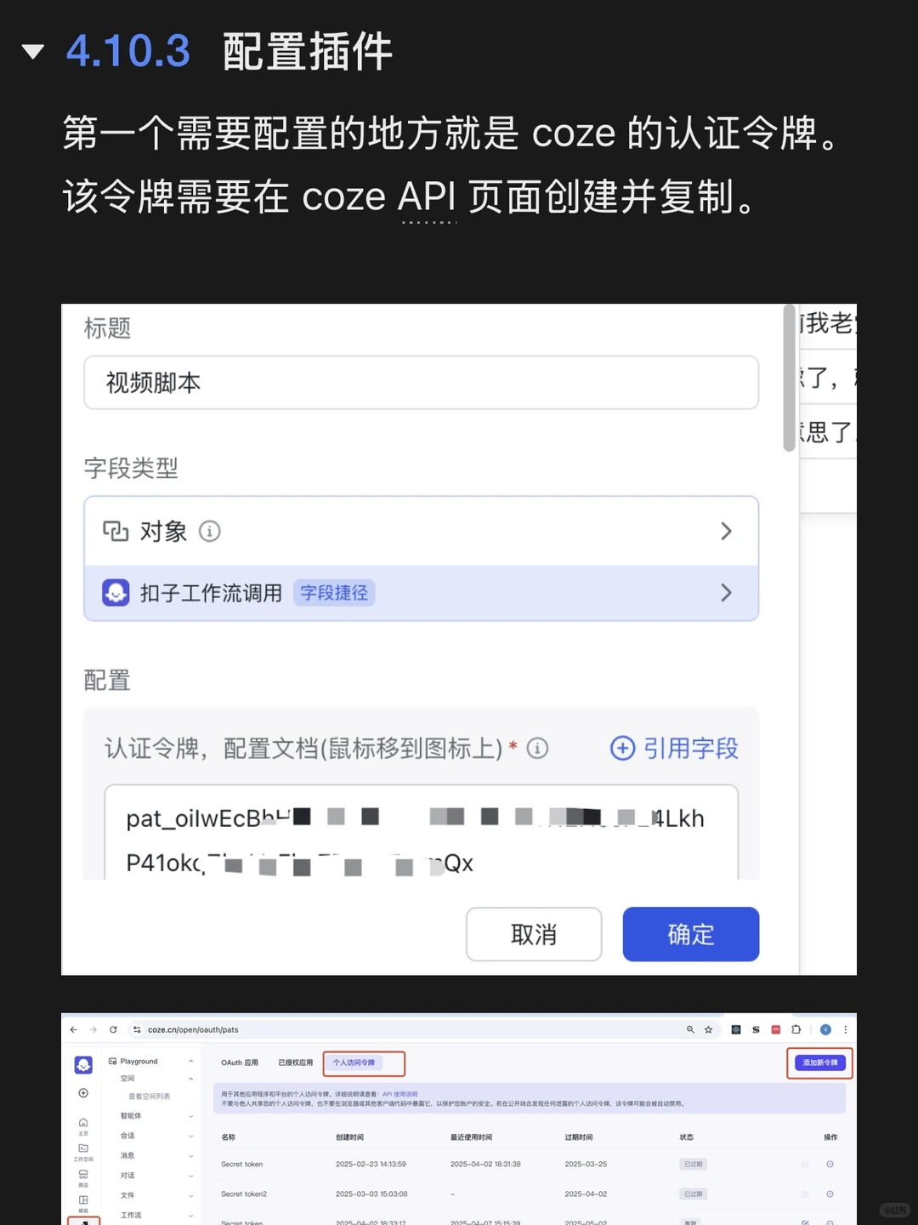Image resolution: width=918 pixels, height=1225 pixels.
Task: Open the 商店 store icon in the sidebar
Action: coord(83,1175)
